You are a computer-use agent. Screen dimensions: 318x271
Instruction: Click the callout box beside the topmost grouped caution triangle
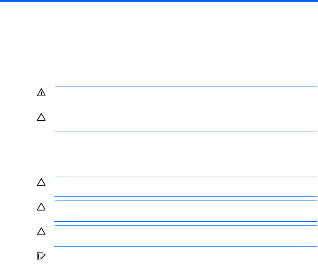186,186
